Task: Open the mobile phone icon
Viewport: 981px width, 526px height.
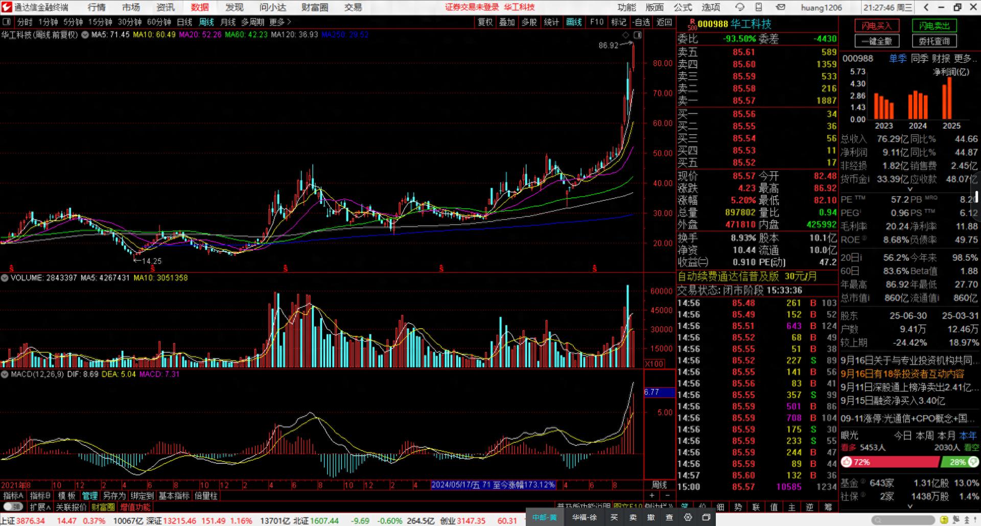Action: click(759, 7)
